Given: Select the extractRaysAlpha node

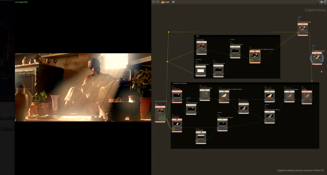Looking at the screenshot, I should (x=244, y=108).
